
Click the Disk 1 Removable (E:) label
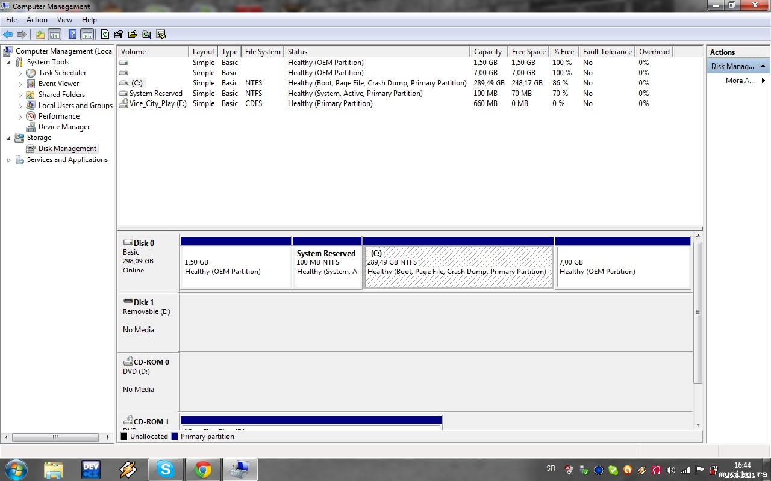148,322
